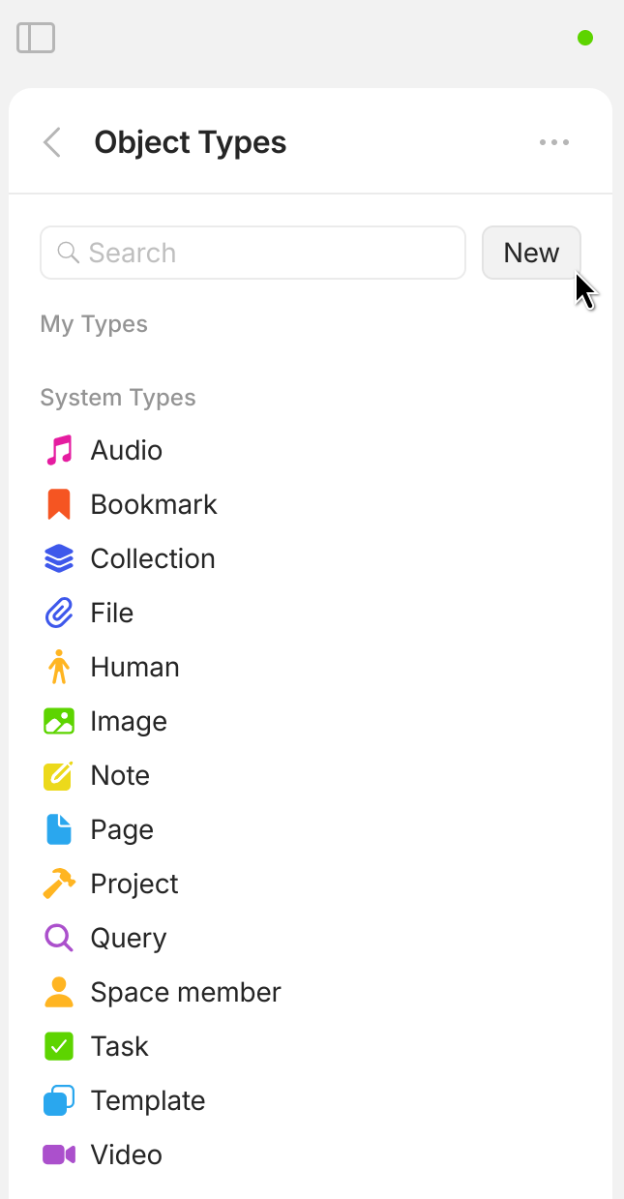Screen dimensions: 624x1199
Task: Click the Audio music note icon
Action: pos(59,450)
